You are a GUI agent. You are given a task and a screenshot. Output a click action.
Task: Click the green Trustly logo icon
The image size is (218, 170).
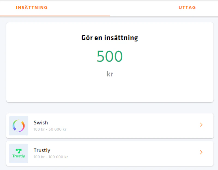point(19,153)
